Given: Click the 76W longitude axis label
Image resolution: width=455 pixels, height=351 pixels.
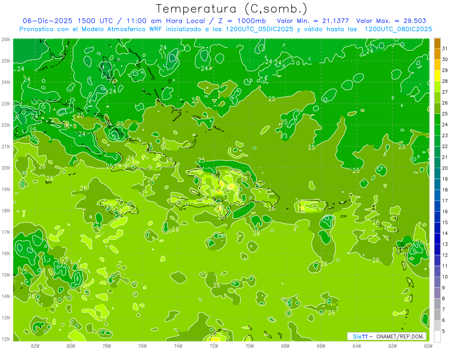Looking at the screenshot, I should (x=143, y=346).
